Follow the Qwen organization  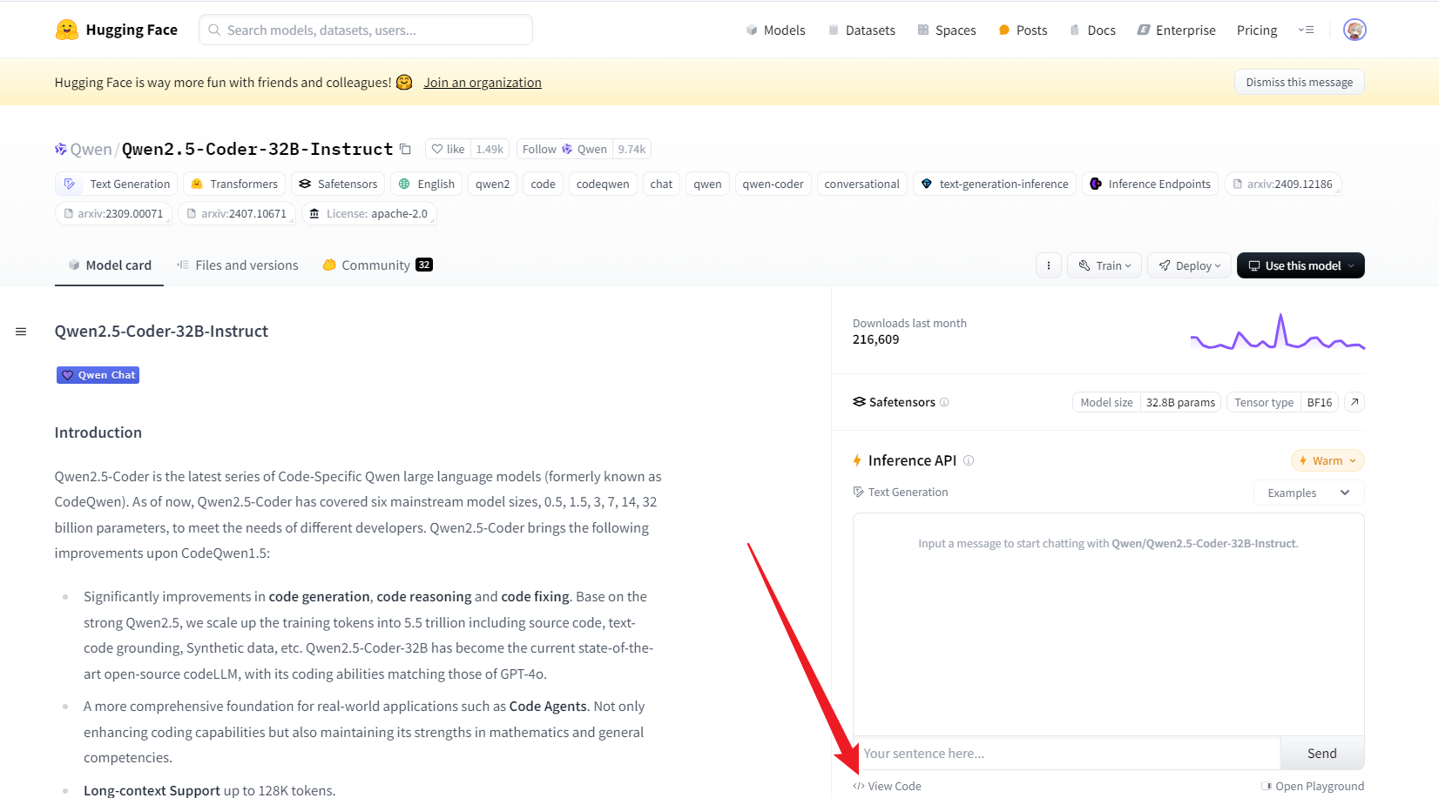click(564, 149)
